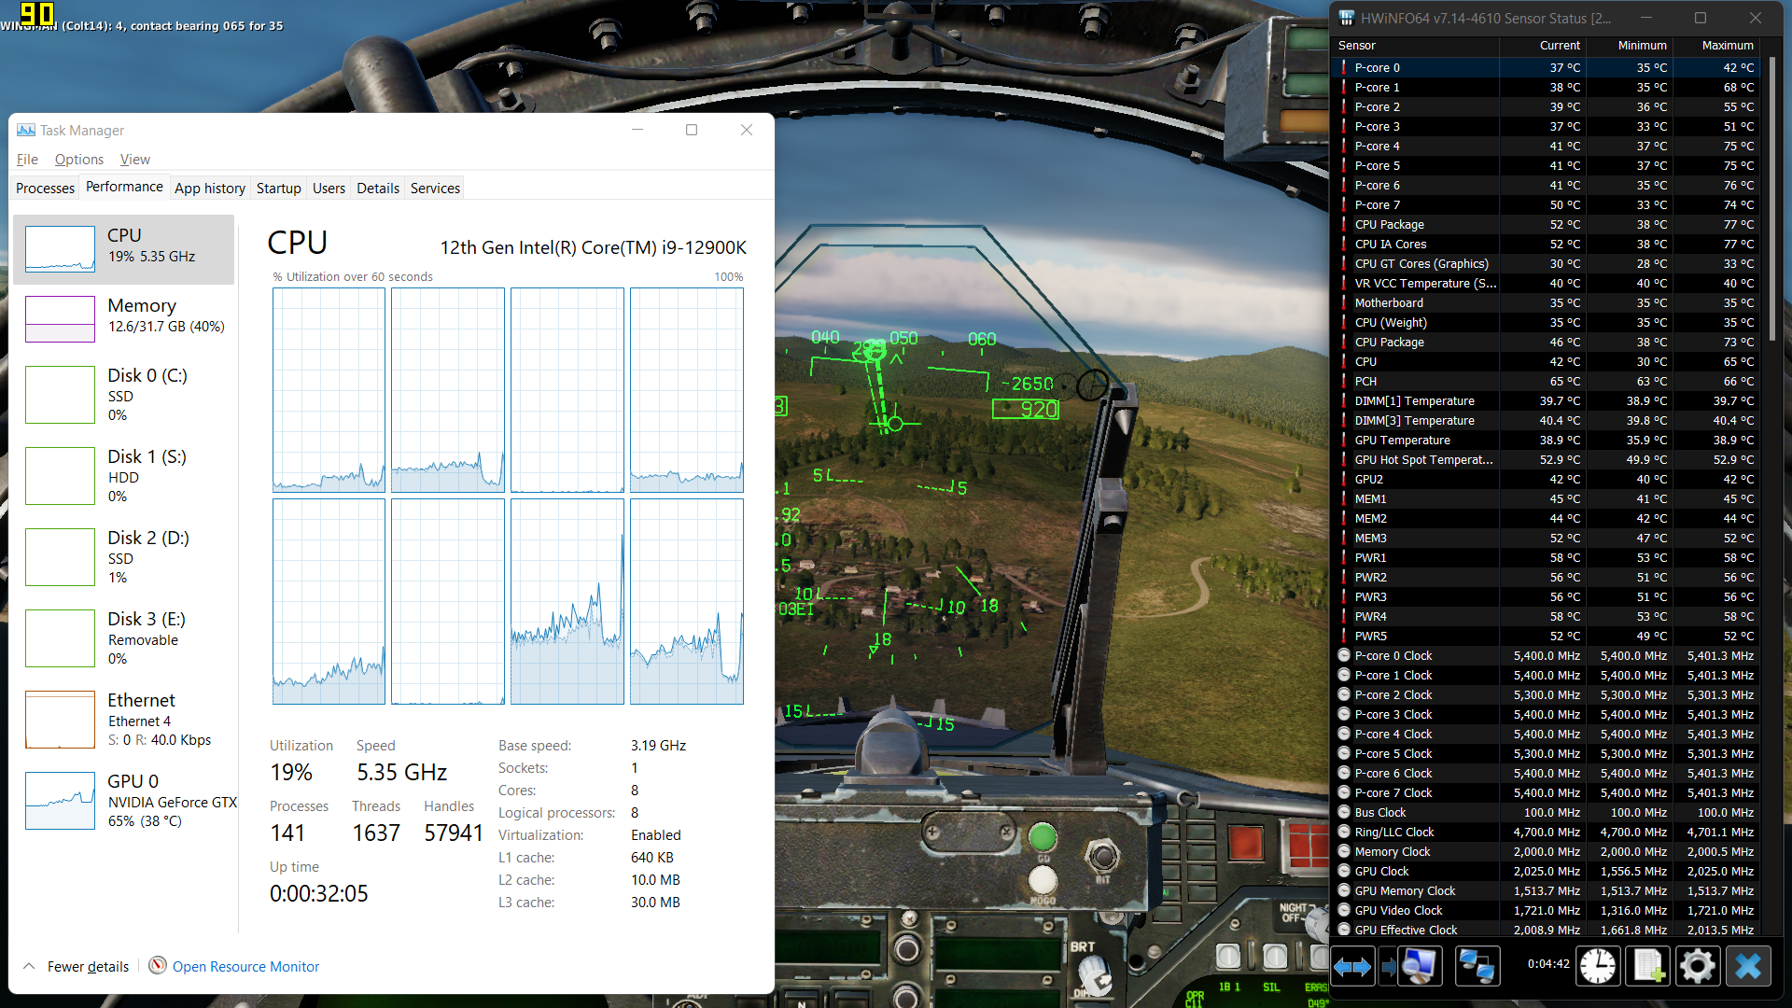This screenshot has width=1792, height=1008.
Task: Click the first logical processor graph
Action: point(329,390)
